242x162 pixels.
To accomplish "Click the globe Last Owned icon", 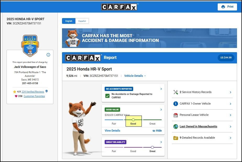I will click(176, 126).
